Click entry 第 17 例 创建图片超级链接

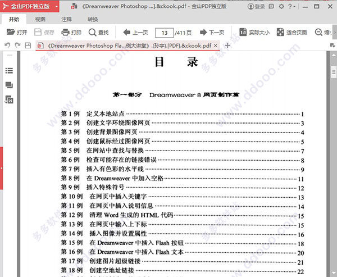(x=182, y=261)
